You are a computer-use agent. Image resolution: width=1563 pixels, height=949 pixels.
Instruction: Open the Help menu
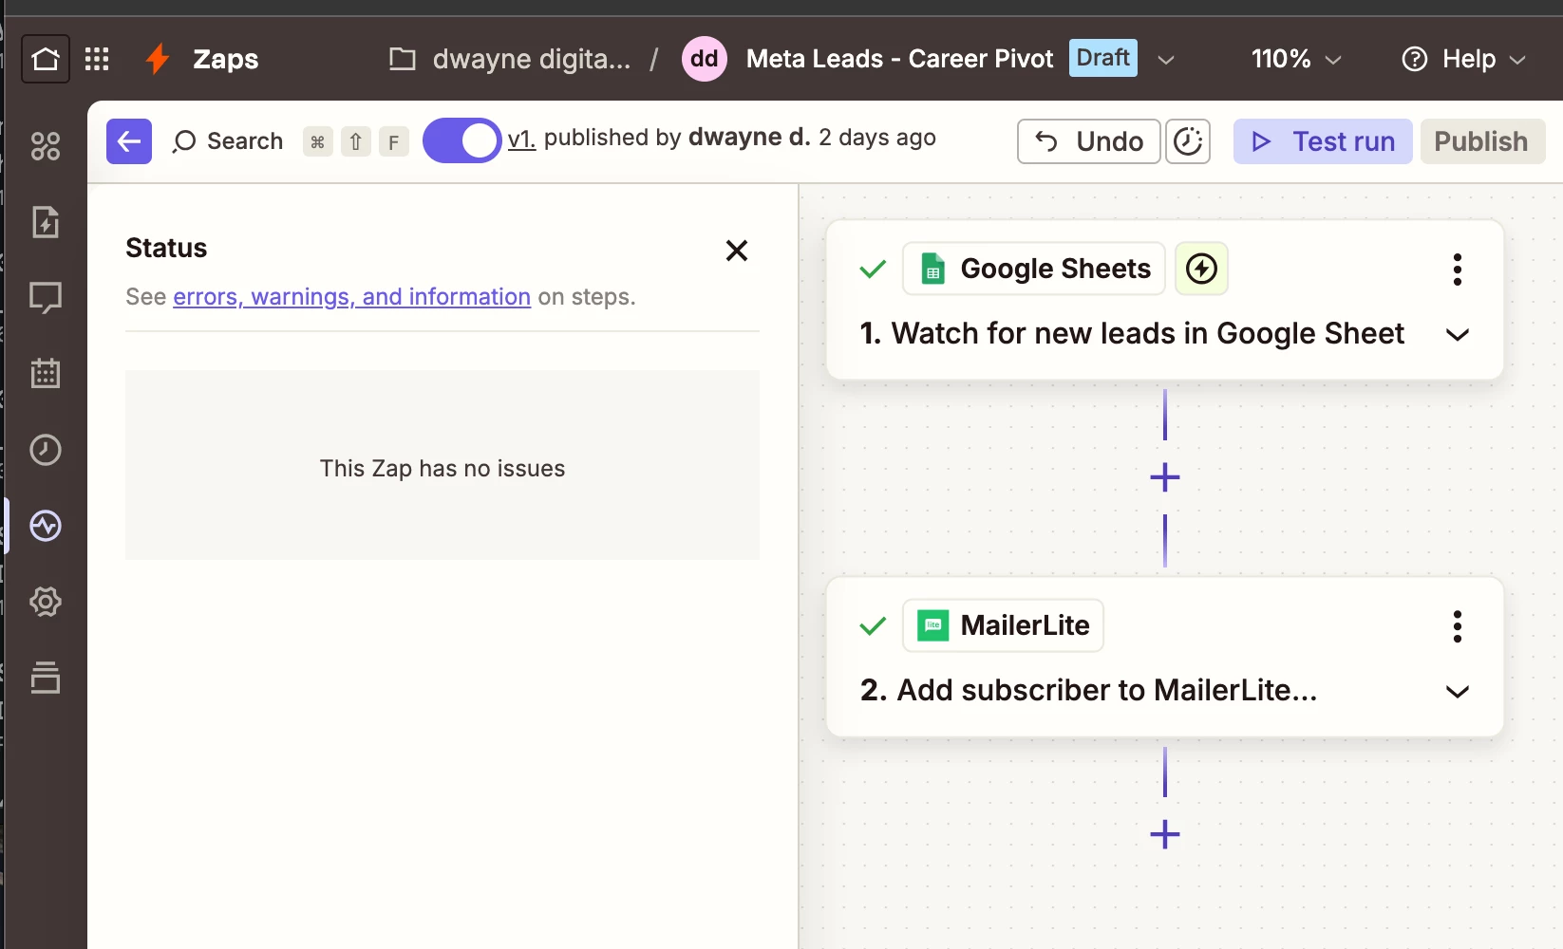click(x=1463, y=59)
